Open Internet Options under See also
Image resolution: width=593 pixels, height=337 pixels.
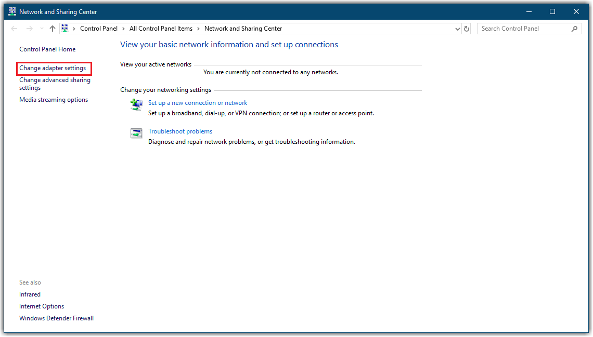(42, 306)
